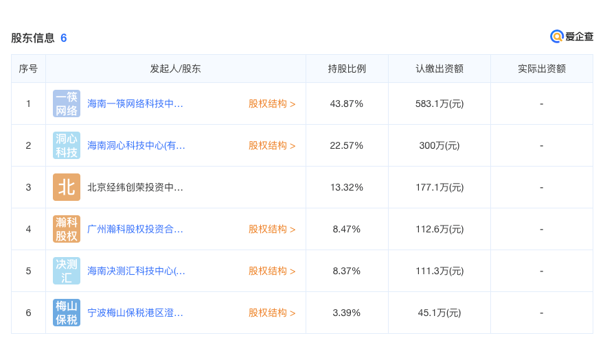Expand 股权结构 for 海南洞心科技中心
Image resolution: width=605 pixels, height=364 pixels.
(x=272, y=145)
